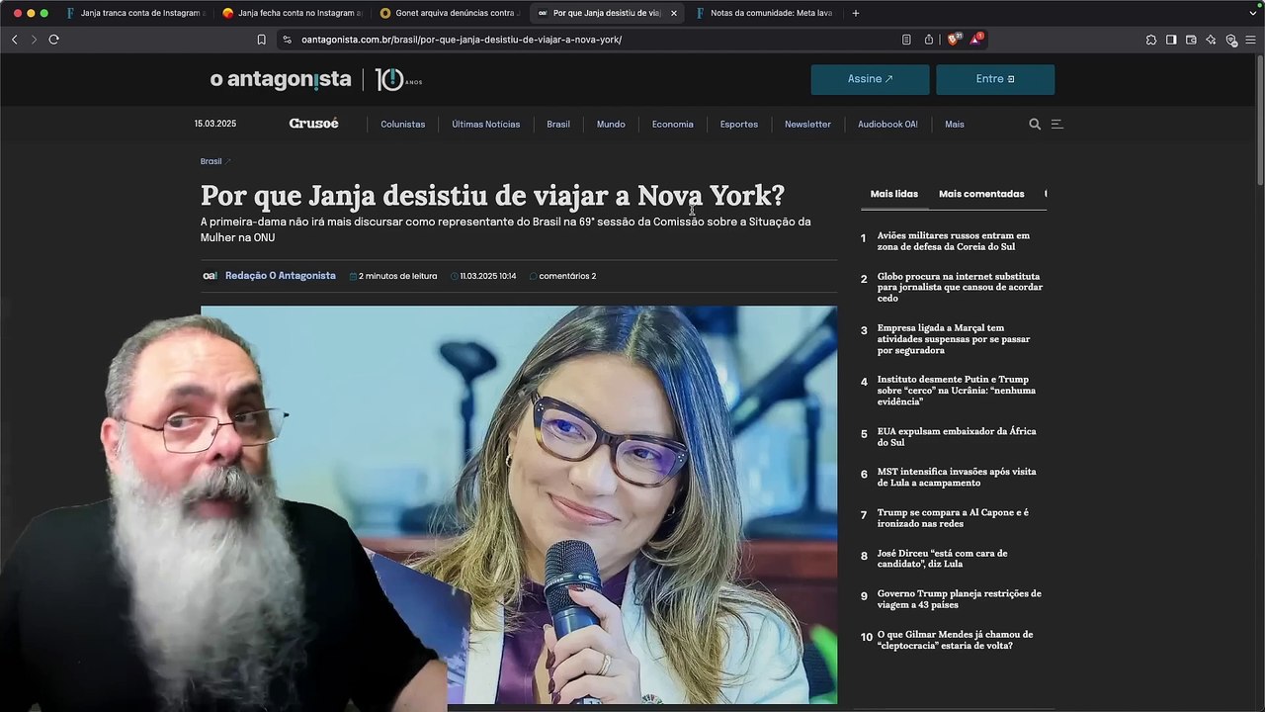1265x712 pixels.
Task: Click author link Redação O Antagonista
Action: tap(280, 276)
